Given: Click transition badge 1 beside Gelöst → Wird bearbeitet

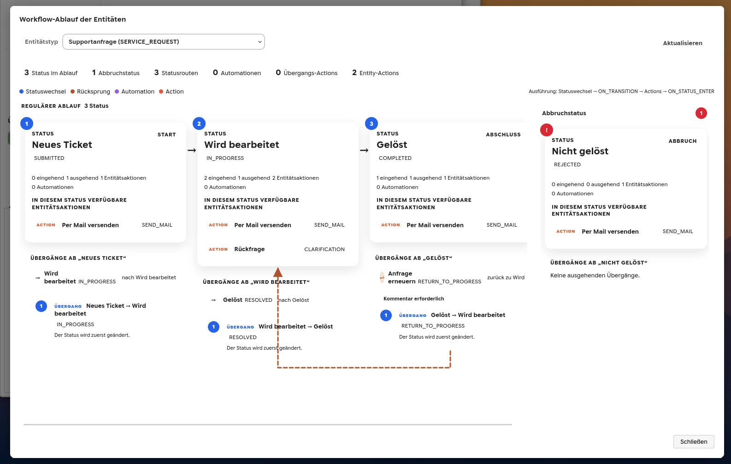Looking at the screenshot, I should point(386,315).
